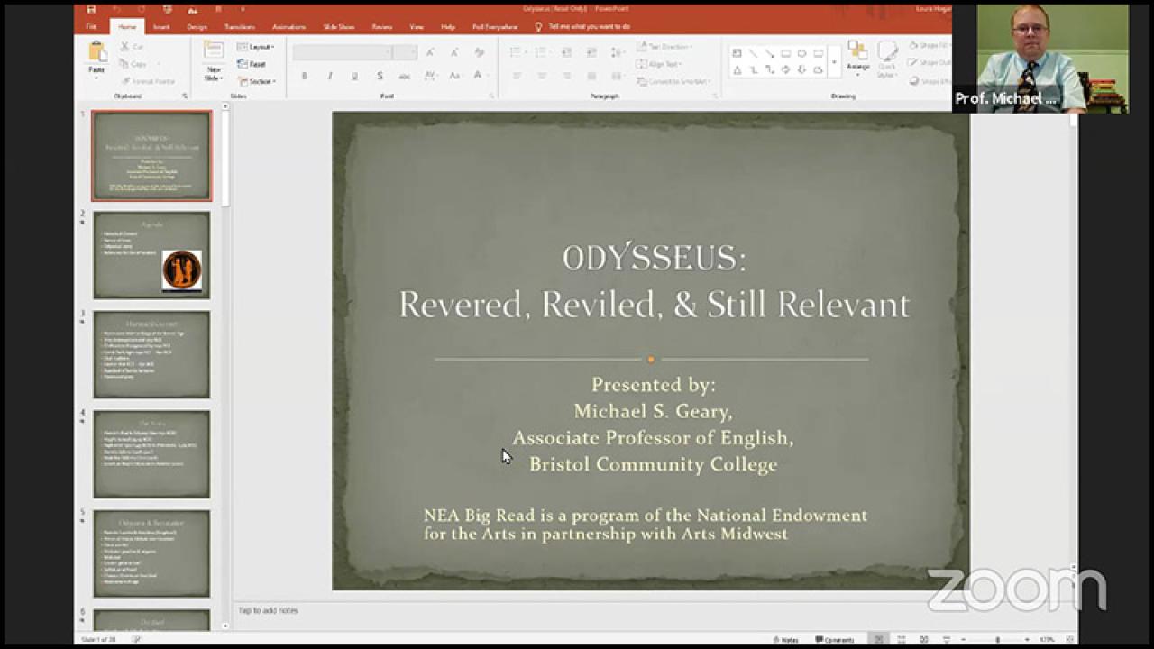Viewport: 1154px width, 649px height.
Task: Open the Font Color picker
Action: click(481, 76)
